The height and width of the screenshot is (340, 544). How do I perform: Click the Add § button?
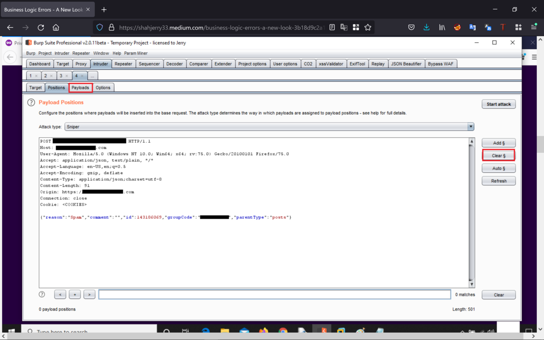click(499, 143)
